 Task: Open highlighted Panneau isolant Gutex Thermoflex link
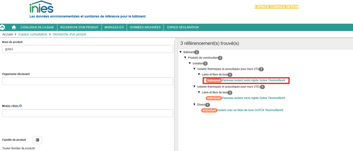pos(253,80)
